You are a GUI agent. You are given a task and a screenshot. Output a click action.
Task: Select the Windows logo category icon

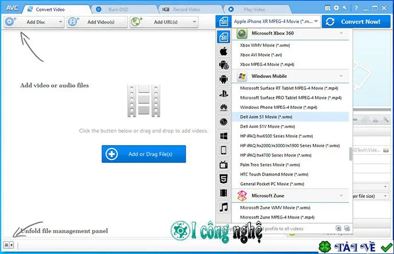pyautogui.click(x=223, y=136)
